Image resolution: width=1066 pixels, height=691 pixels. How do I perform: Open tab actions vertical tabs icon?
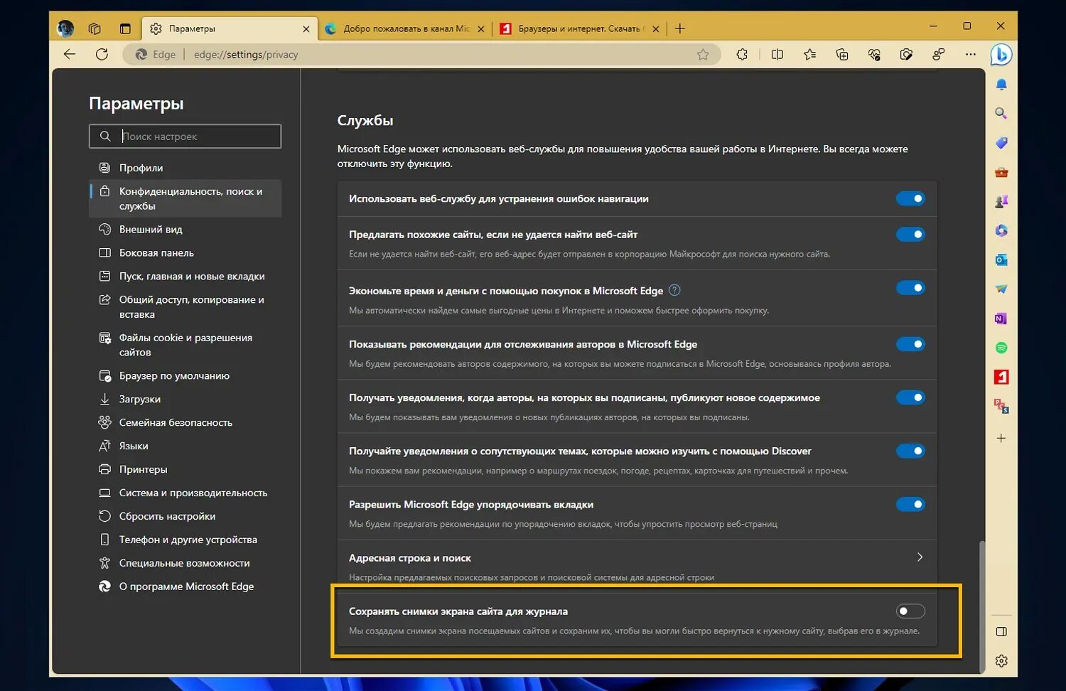tap(125, 28)
